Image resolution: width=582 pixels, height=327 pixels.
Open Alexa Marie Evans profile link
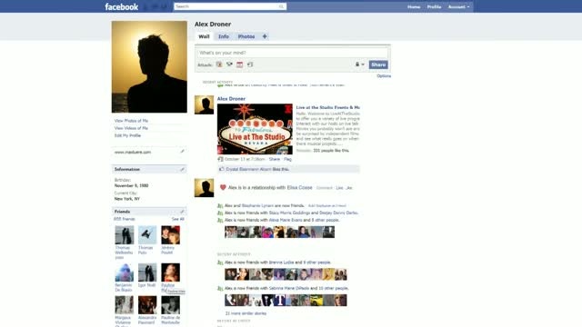tap(286, 220)
